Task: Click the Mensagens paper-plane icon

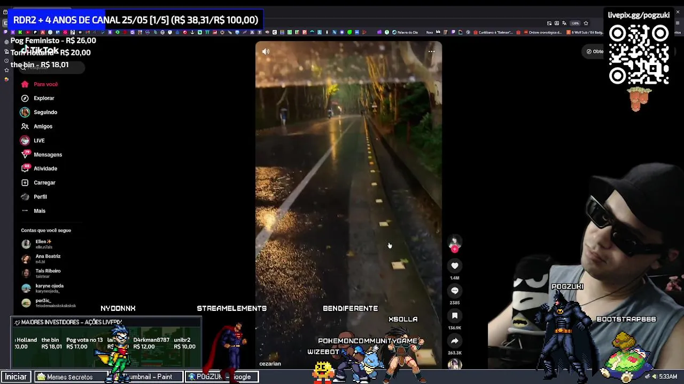Action: (x=25, y=155)
